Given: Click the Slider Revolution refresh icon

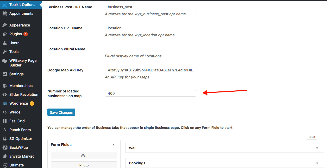Looking at the screenshot, I should click(x=5, y=95).
